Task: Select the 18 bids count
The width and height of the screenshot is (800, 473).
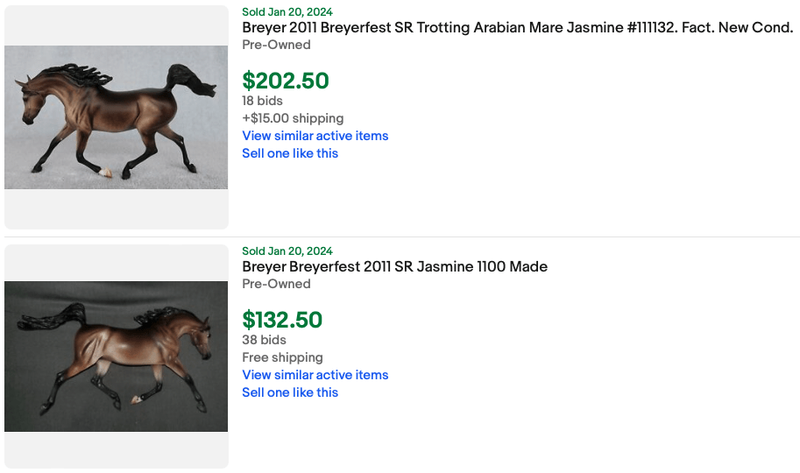Action: (262, 101)
